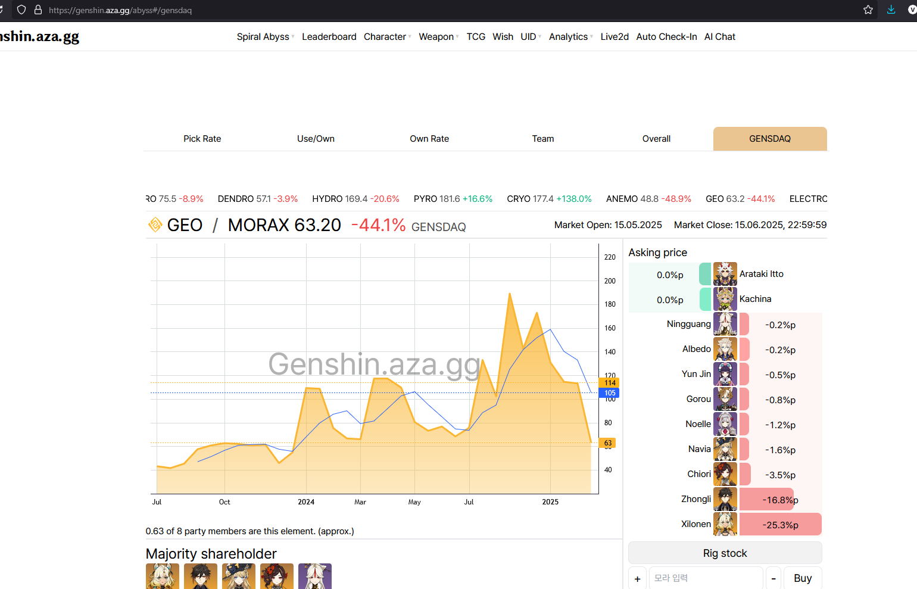Open first Majority shareholder thumbnail (Xilonen)
The image size is (917, 589).
tap(163, 576)
